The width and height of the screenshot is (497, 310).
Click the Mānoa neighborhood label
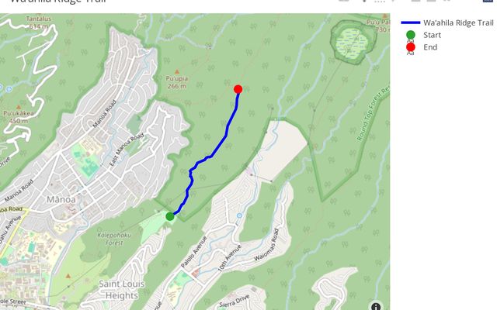coord(61,200)
